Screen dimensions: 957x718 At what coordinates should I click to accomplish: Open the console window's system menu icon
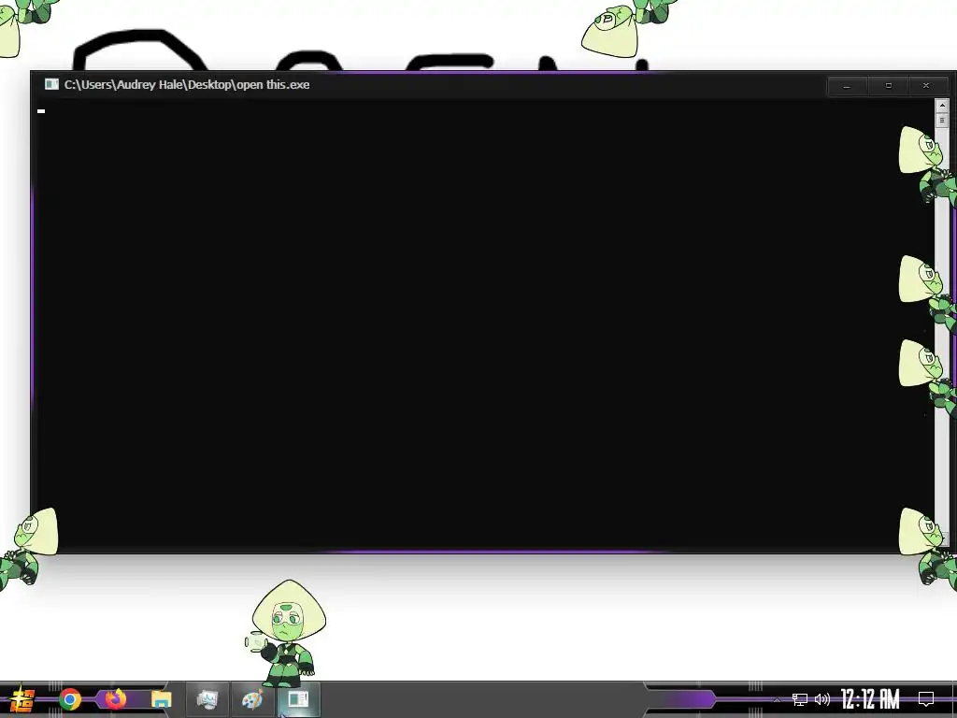[x=51, y=84]
